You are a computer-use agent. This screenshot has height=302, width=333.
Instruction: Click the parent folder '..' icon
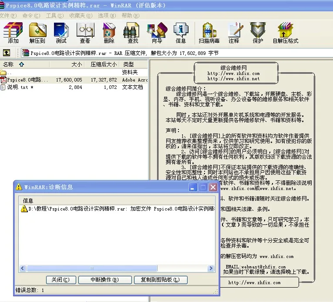(3, 72)
